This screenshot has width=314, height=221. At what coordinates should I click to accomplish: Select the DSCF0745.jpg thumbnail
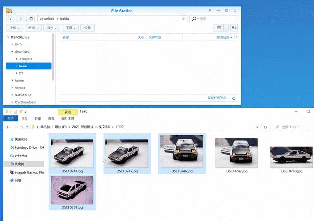coord(127,154)
